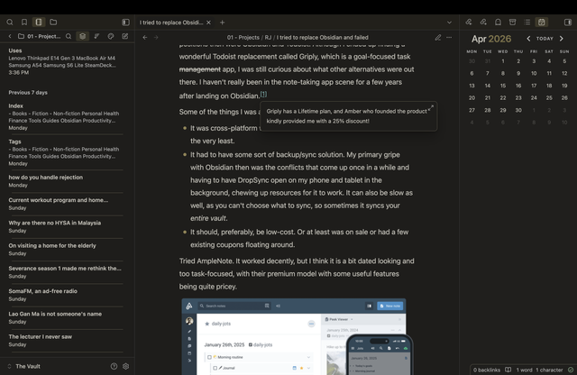This screenshot has width=577, height=375.
Task: Check the sync status checkmark icon
Action: click(571, 370)
